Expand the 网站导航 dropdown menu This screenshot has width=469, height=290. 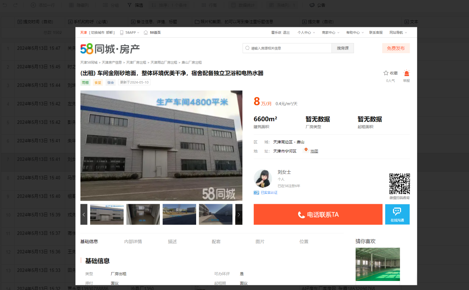[x=398, y=33]
